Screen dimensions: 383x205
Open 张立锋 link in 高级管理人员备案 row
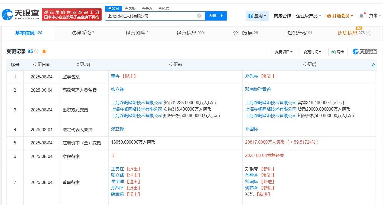[117, 89]
